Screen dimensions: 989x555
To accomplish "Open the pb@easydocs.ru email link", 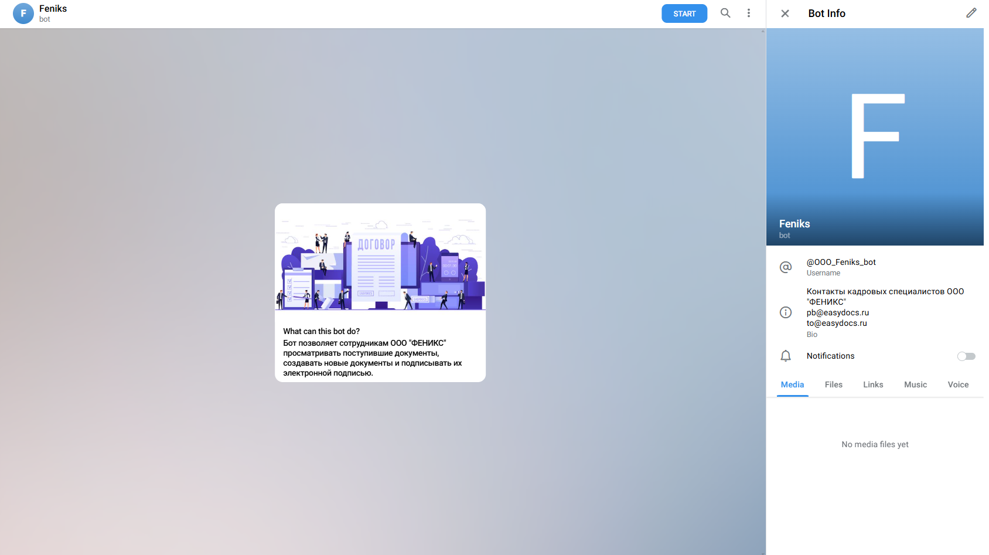I will pos(837,312).
